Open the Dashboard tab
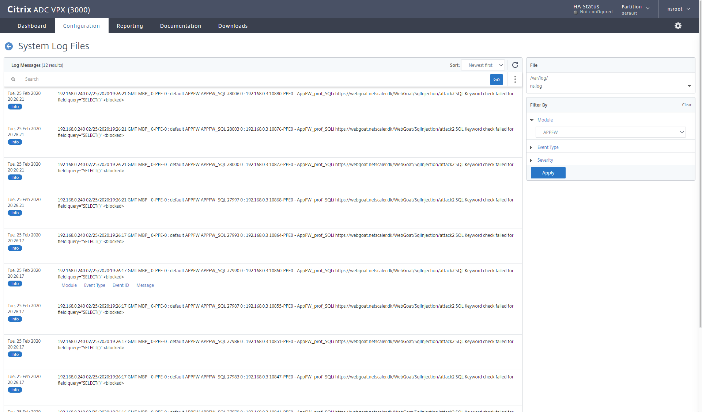702x412 pixels. pos(32,26)
